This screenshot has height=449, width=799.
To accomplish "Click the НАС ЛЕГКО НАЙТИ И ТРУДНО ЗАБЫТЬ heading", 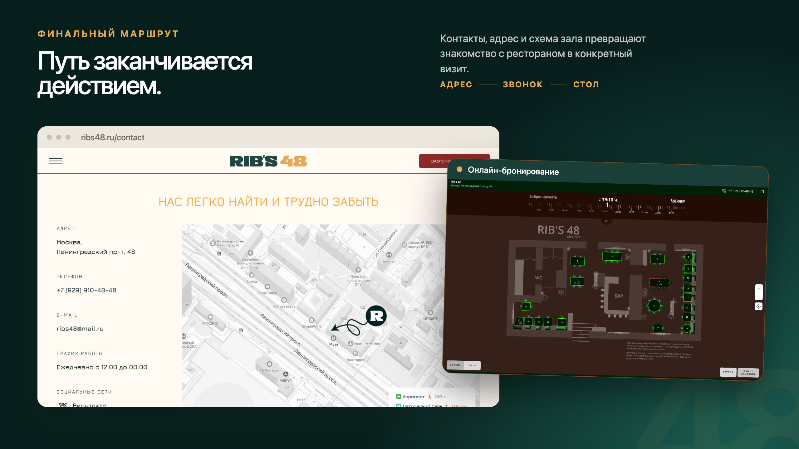I will click(268, 202).
